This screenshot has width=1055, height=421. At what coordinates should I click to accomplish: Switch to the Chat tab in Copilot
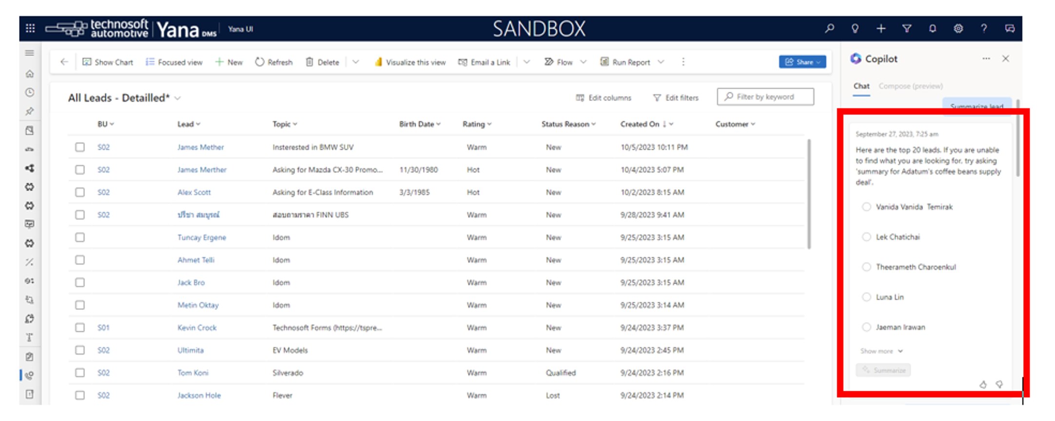click(861, 86)
